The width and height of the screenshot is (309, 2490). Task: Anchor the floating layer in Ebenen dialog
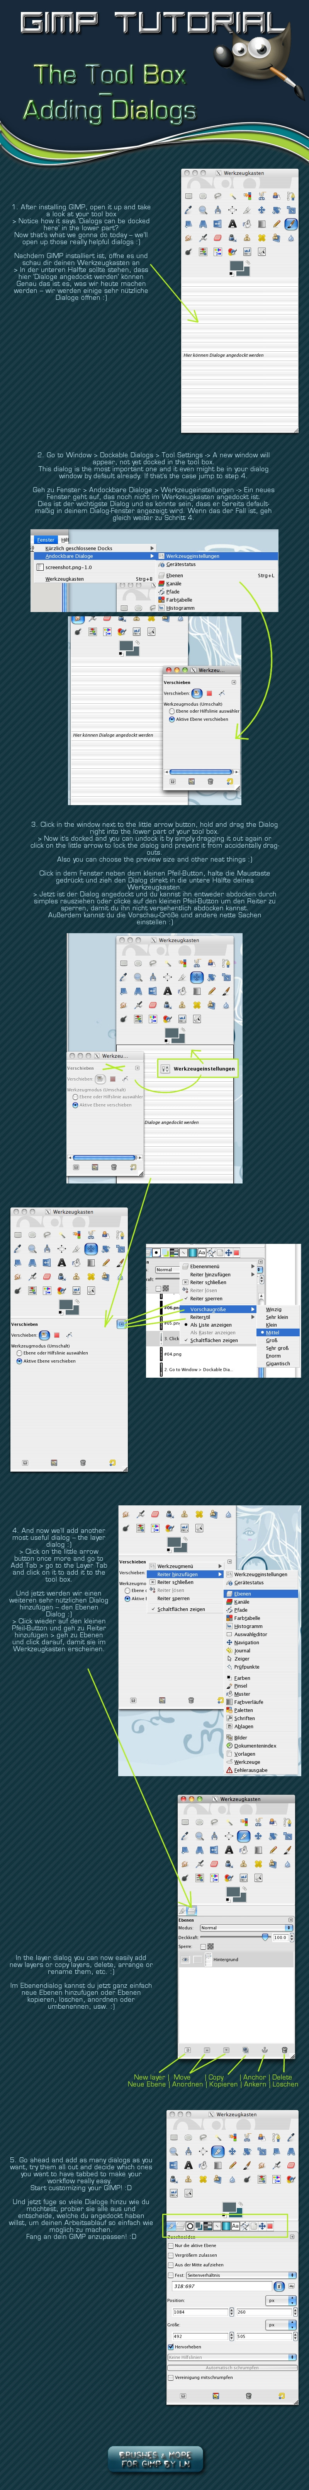click(265, 2050)
